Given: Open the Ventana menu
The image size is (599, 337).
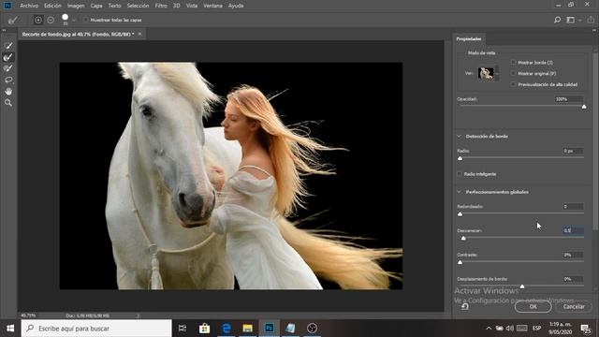Looking at the screenshot, I should 212,6.
